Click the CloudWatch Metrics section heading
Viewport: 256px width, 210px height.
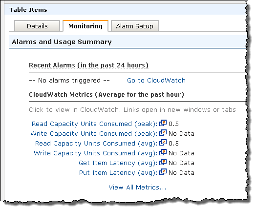(x=107, y=94)
